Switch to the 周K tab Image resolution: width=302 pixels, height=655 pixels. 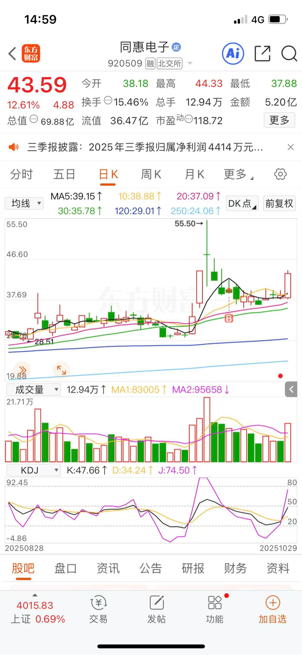(x=151, y=174)
